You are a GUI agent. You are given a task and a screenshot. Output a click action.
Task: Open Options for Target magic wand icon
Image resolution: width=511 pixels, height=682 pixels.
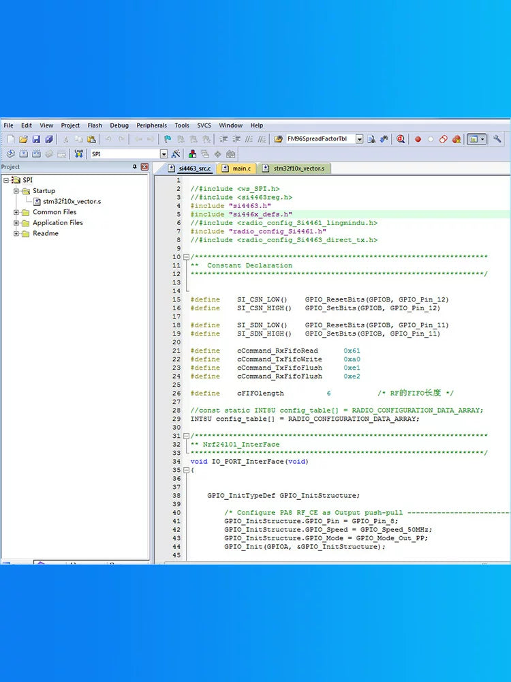coord(176,154)
